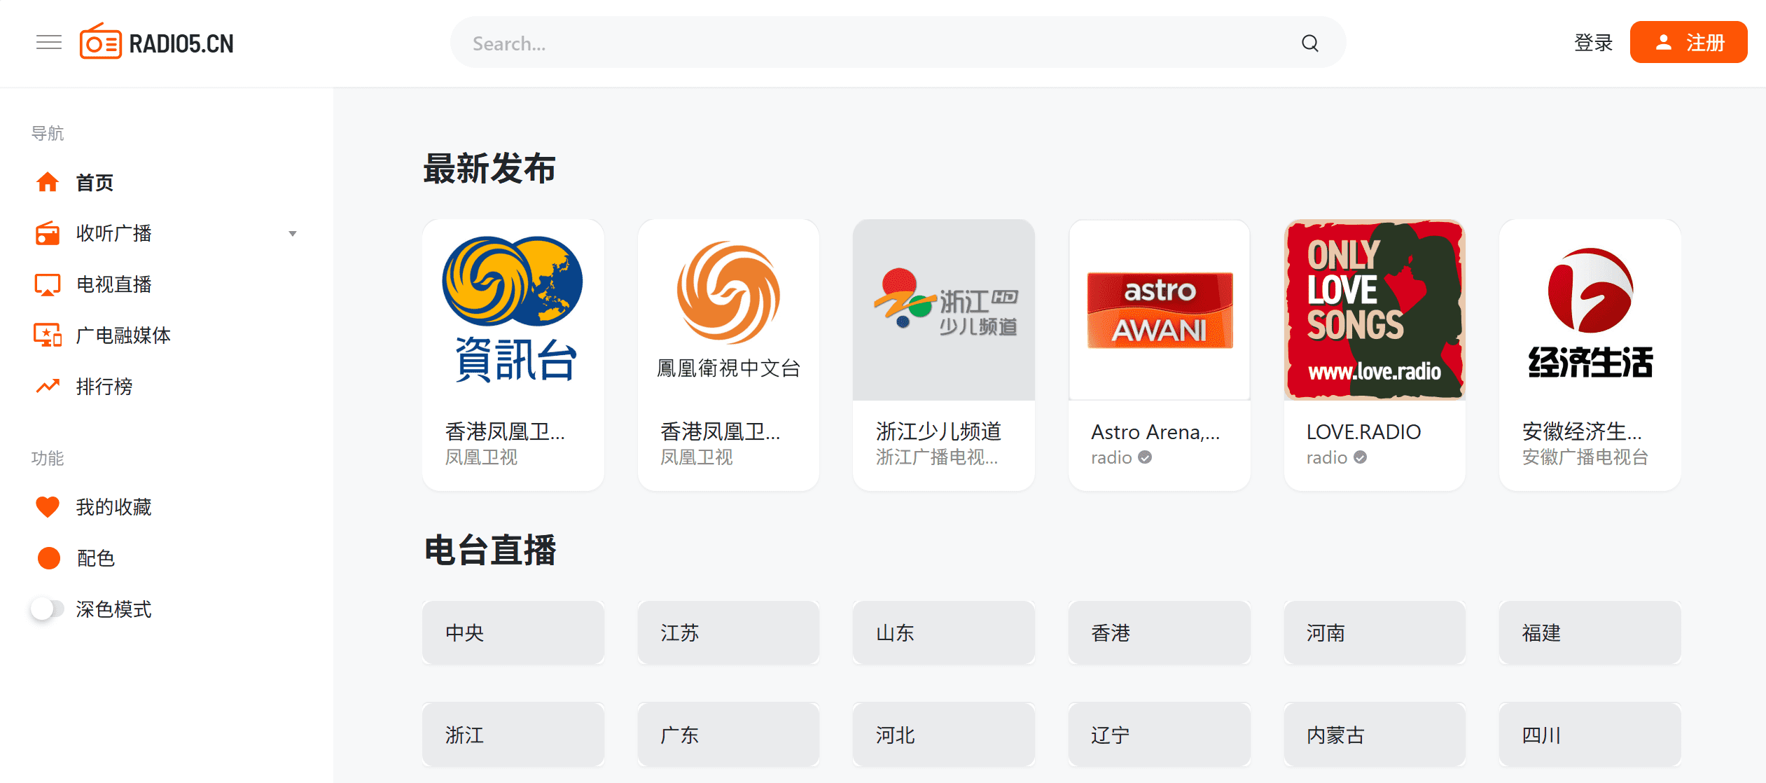Open the 经济生活 Anhui thumbnail
The width and height of the screenshot is (1766, 783).
1590,310
